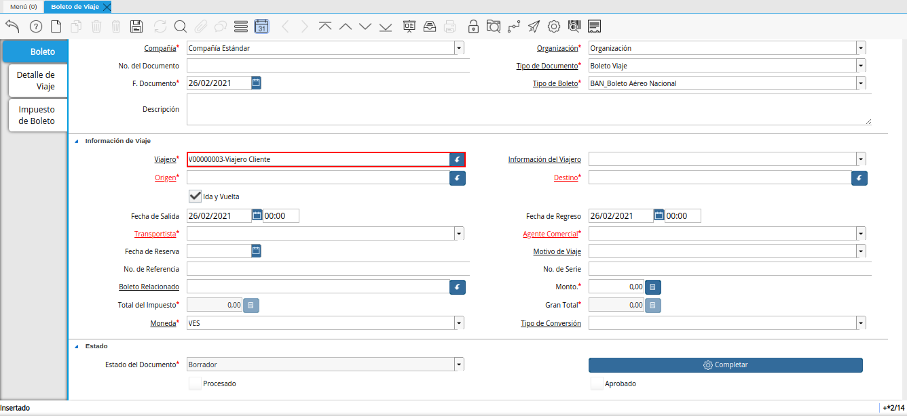This screenshot has width=907, height=416.
Task: Click the magnifying glass search icon
Action: tap(180, 26)
